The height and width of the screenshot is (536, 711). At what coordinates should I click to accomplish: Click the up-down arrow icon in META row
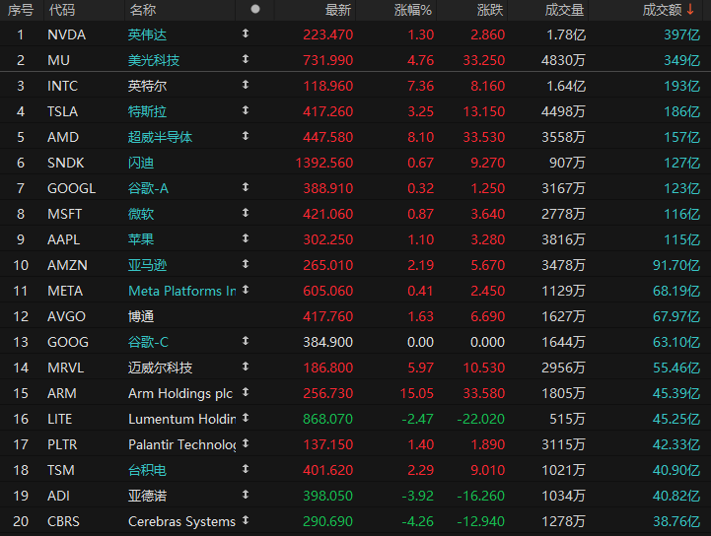coord(246,289)
